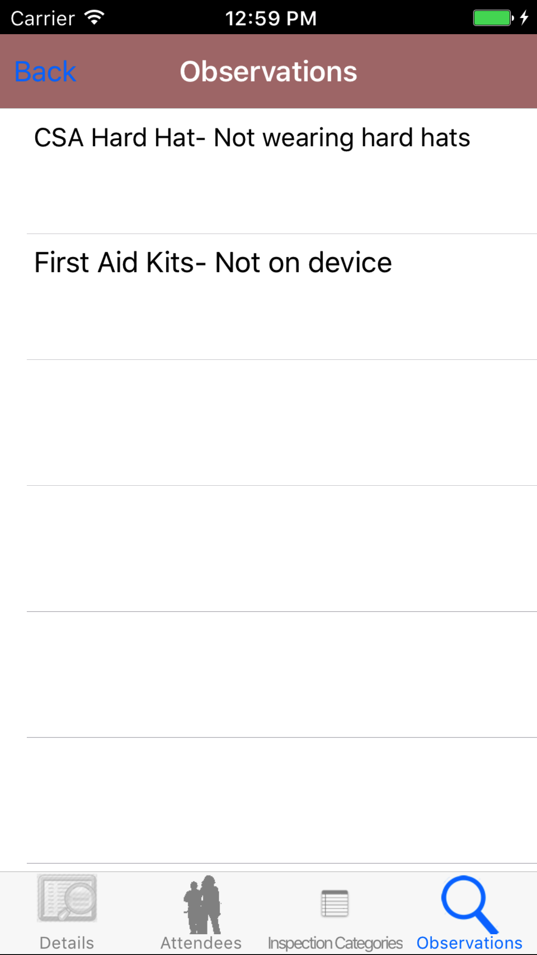This screenshot has width=537, height=955.
Task: Tap the second empty row below First Aid Kits
Action: pyautogui.click(x=281, y=548)
